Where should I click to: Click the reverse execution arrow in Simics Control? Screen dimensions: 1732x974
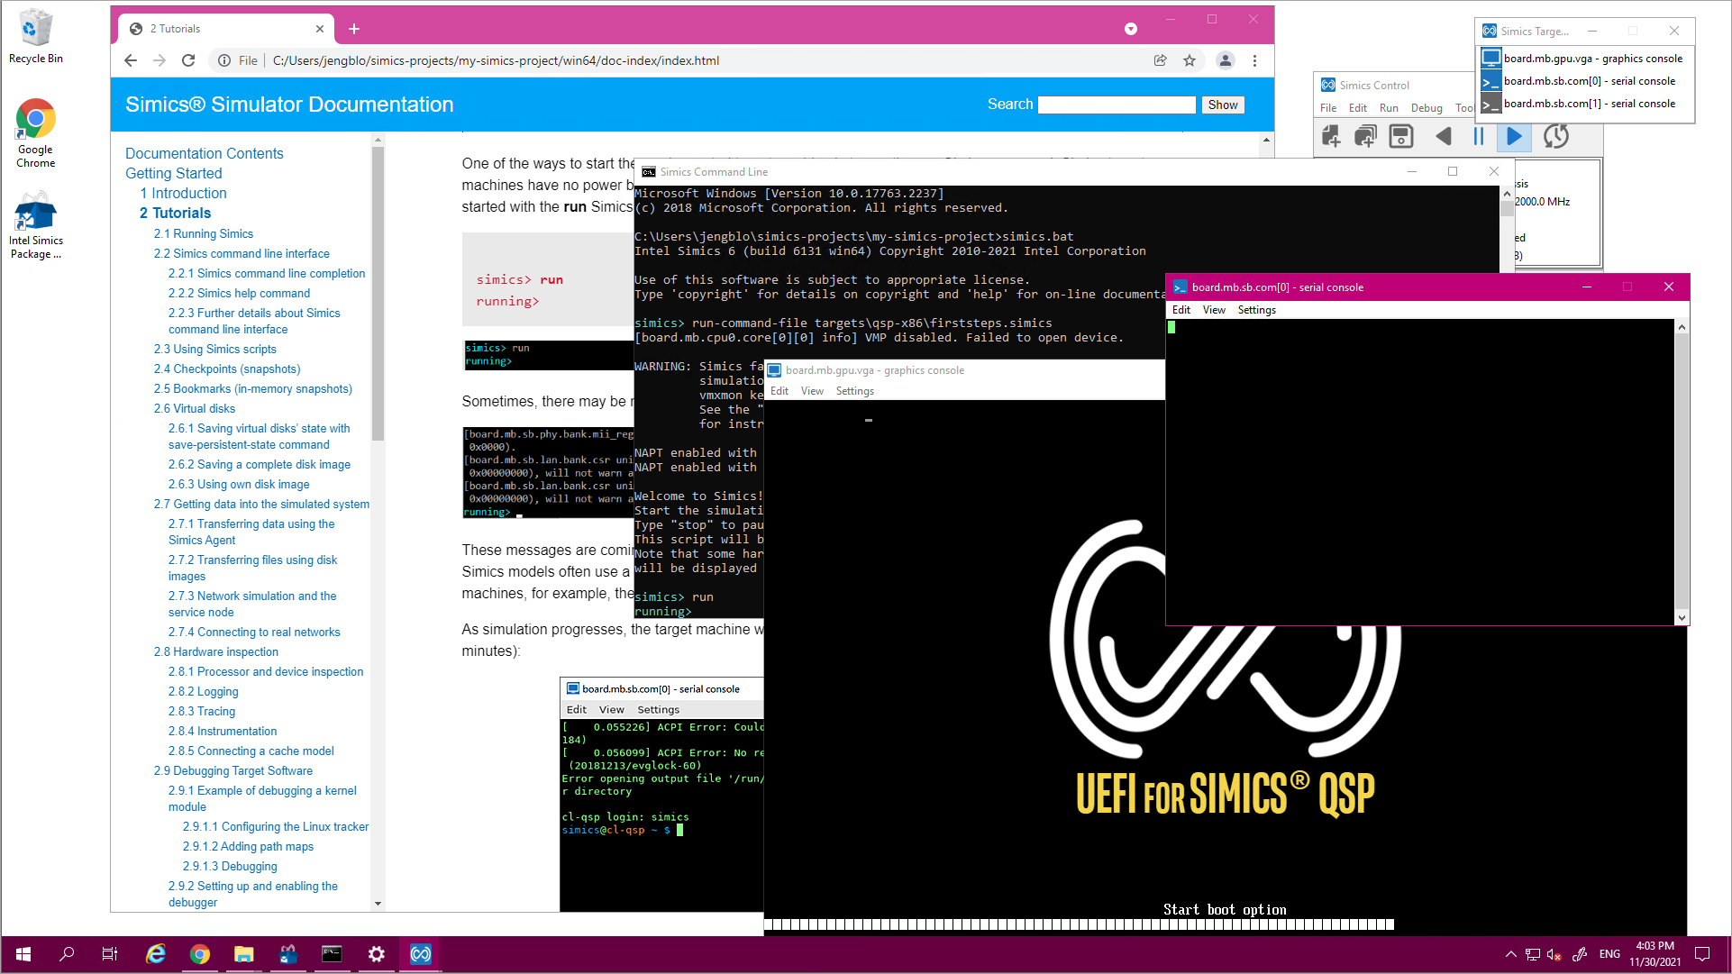(x=1444, y=136)
